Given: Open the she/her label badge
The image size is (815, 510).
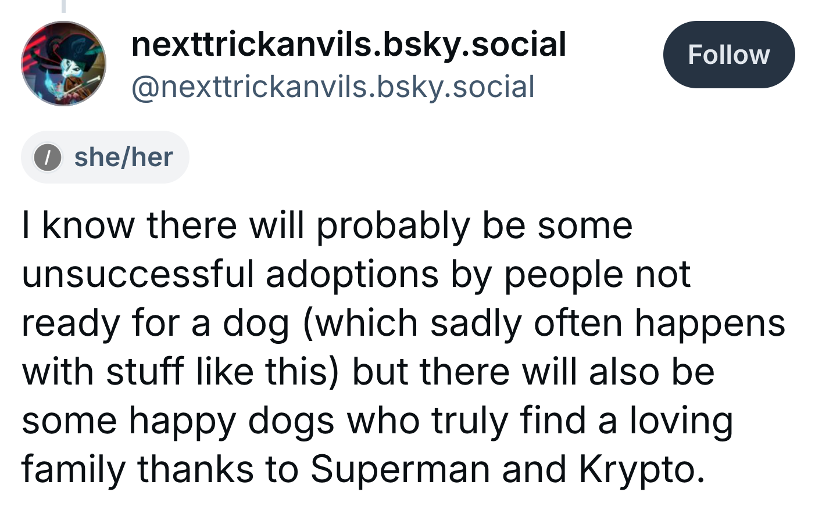Looking at the screenshot, I should click(105, 157).
